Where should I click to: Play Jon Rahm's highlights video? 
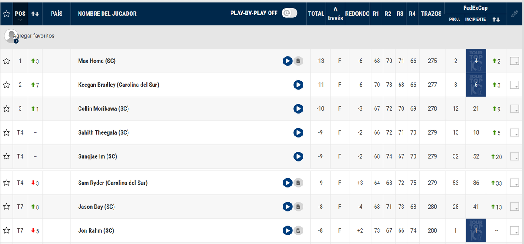click(x=287, y=230)
